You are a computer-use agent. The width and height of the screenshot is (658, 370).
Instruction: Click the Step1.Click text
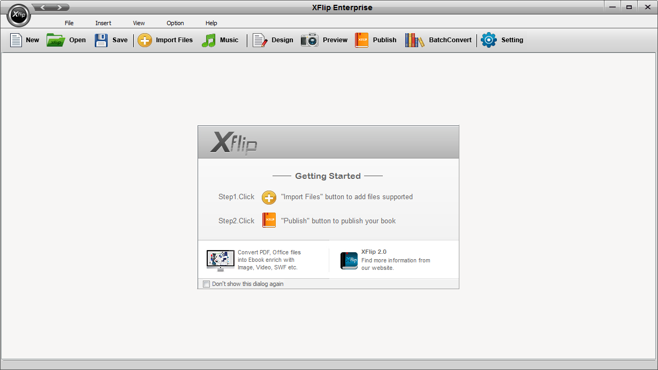click(x=237, y=197)
